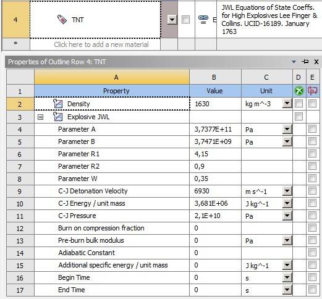
Task: Check the parameter box for C-J Pressure
Action: coord(312,216)
